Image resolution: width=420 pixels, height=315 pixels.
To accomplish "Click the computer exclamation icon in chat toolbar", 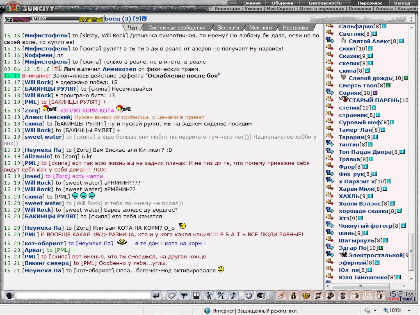I will pos(196,296).
